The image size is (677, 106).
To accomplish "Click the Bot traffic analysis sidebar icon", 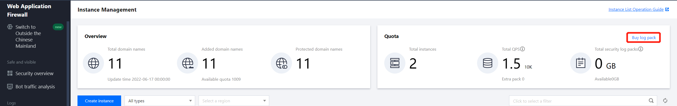I will (10, 86).
